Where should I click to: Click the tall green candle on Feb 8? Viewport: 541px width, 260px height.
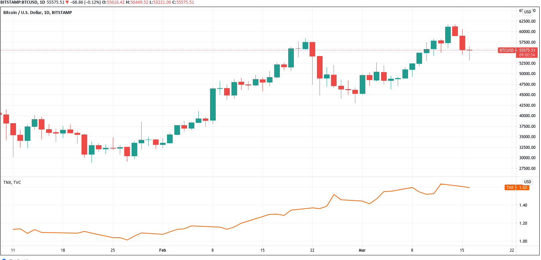click(x=213, y=104)
